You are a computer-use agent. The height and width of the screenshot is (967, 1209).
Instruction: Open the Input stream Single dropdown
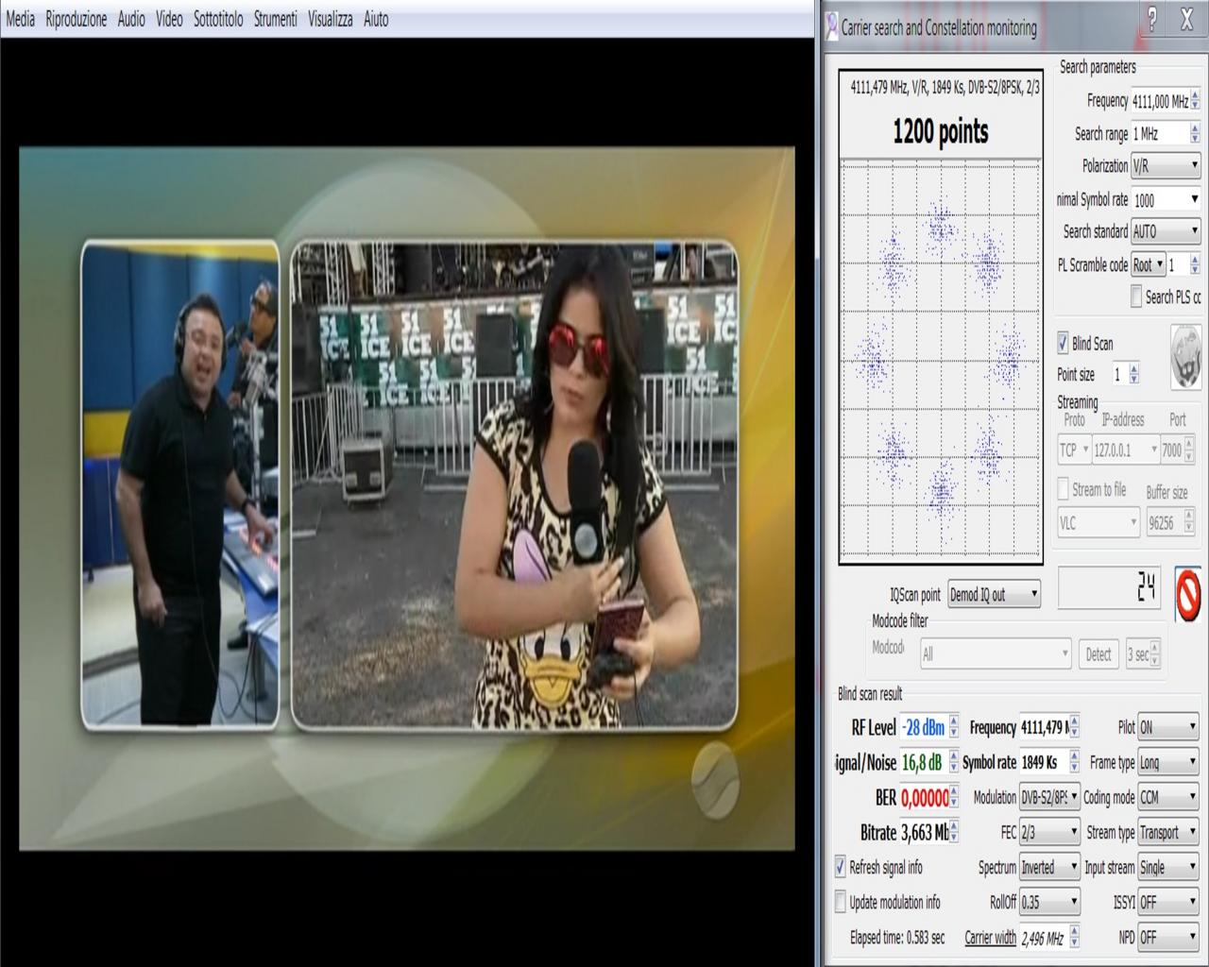point(1168,867)
